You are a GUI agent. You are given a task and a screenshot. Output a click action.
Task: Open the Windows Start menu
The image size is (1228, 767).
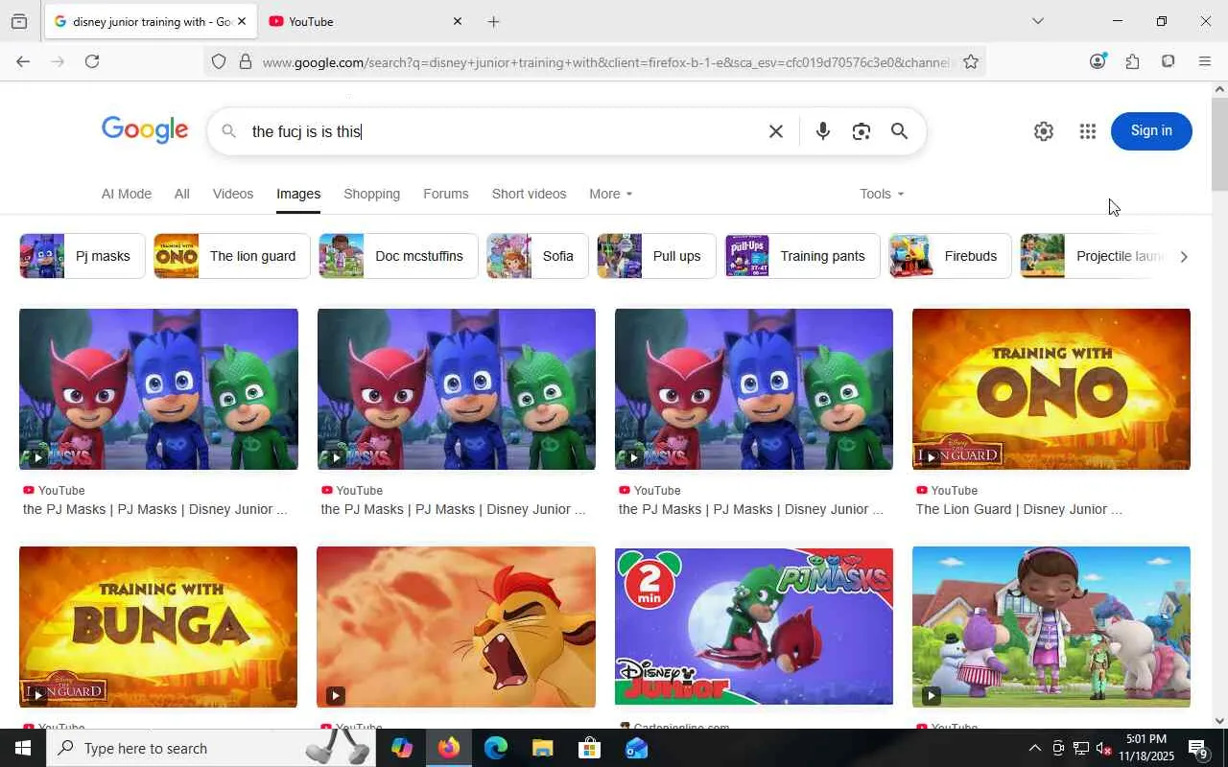[23, 748]
